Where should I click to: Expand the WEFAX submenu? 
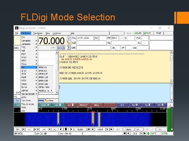point(29,91)
